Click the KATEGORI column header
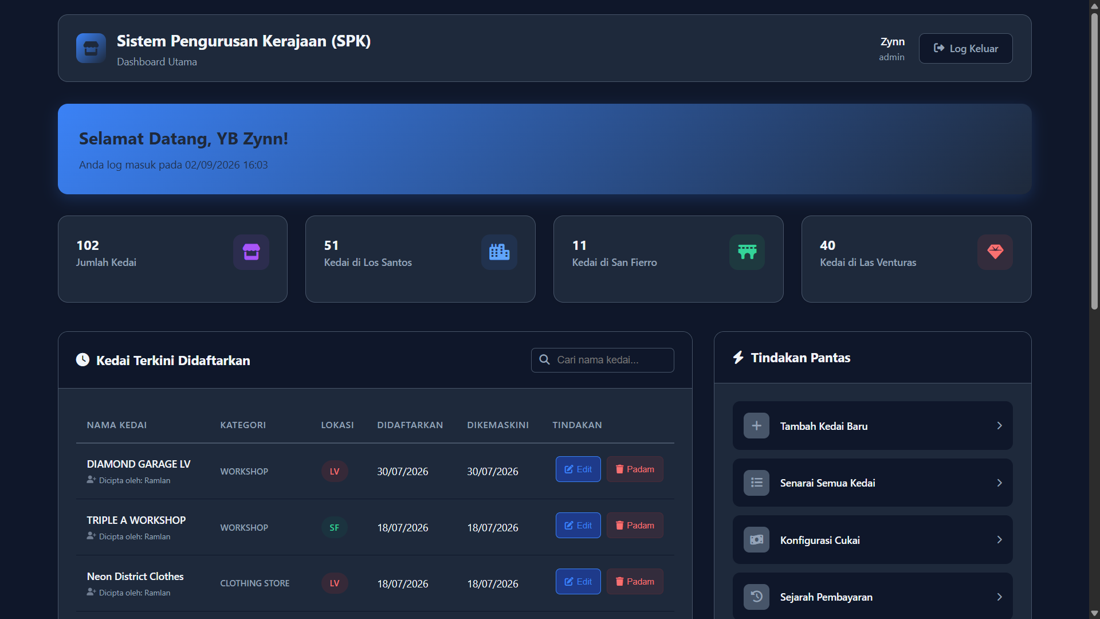This screenshot has height=619, width=1100. (x=243, y=425)
